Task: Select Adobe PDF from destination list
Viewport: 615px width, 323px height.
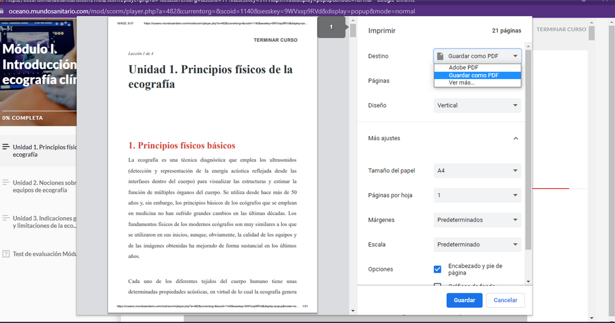Action: (x=477, y=67)
